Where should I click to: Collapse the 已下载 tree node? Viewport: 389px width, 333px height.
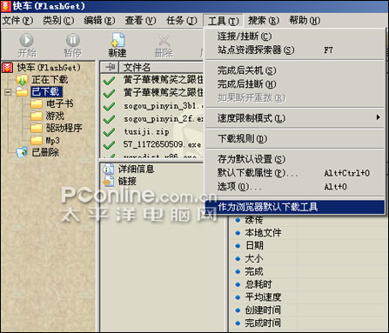click(8, 92)
